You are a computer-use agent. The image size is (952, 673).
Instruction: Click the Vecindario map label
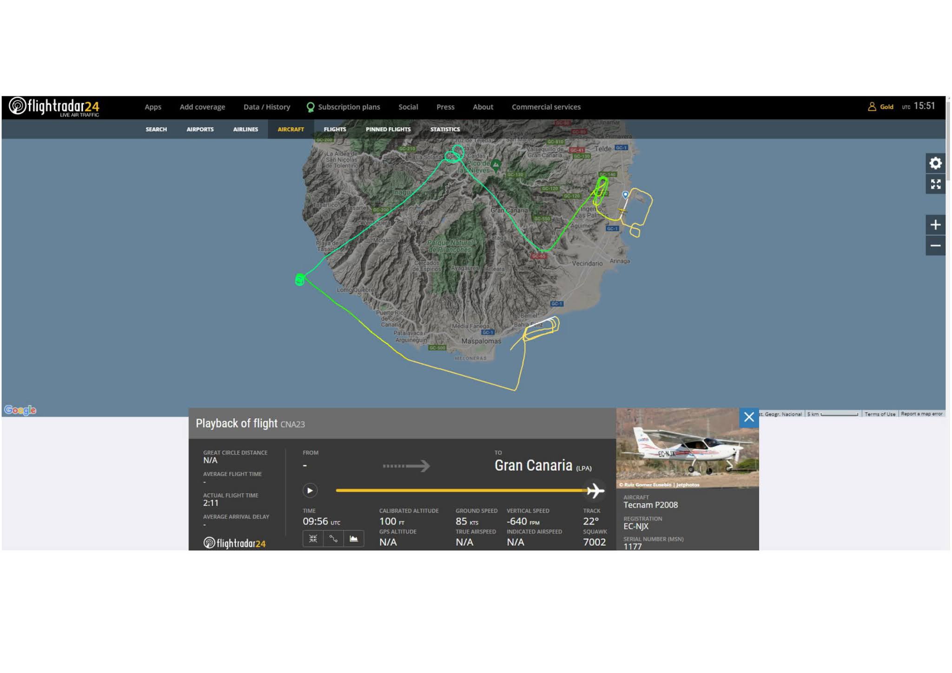tap(587, 264)
